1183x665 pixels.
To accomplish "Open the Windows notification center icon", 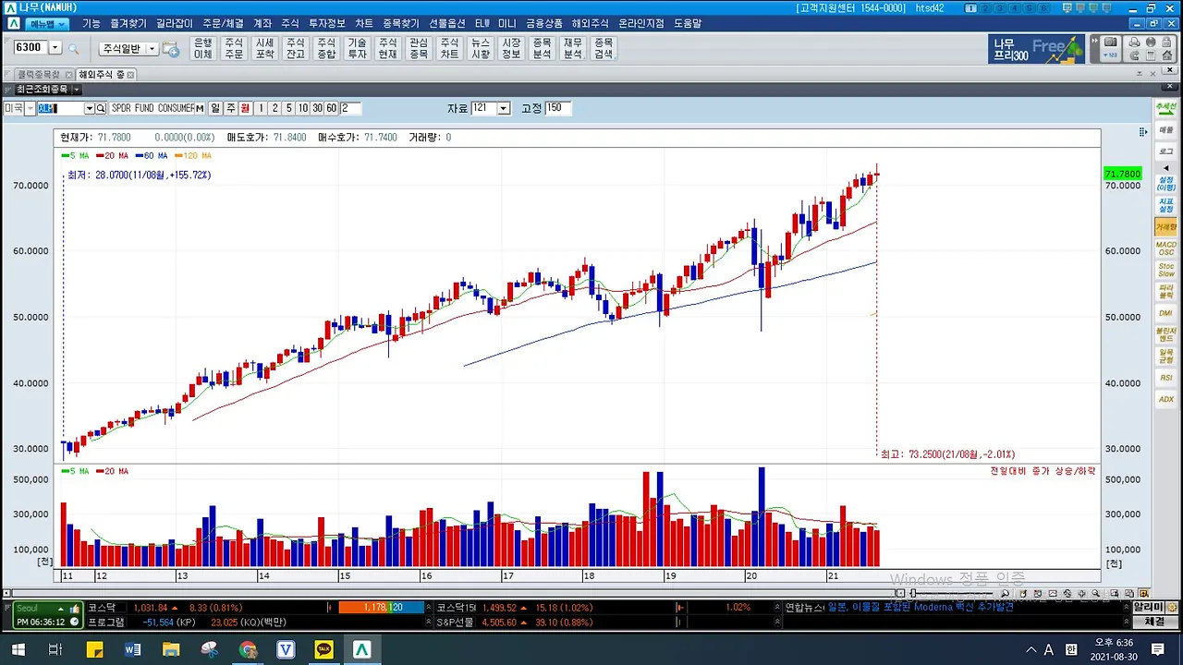I will (1157, 650).
